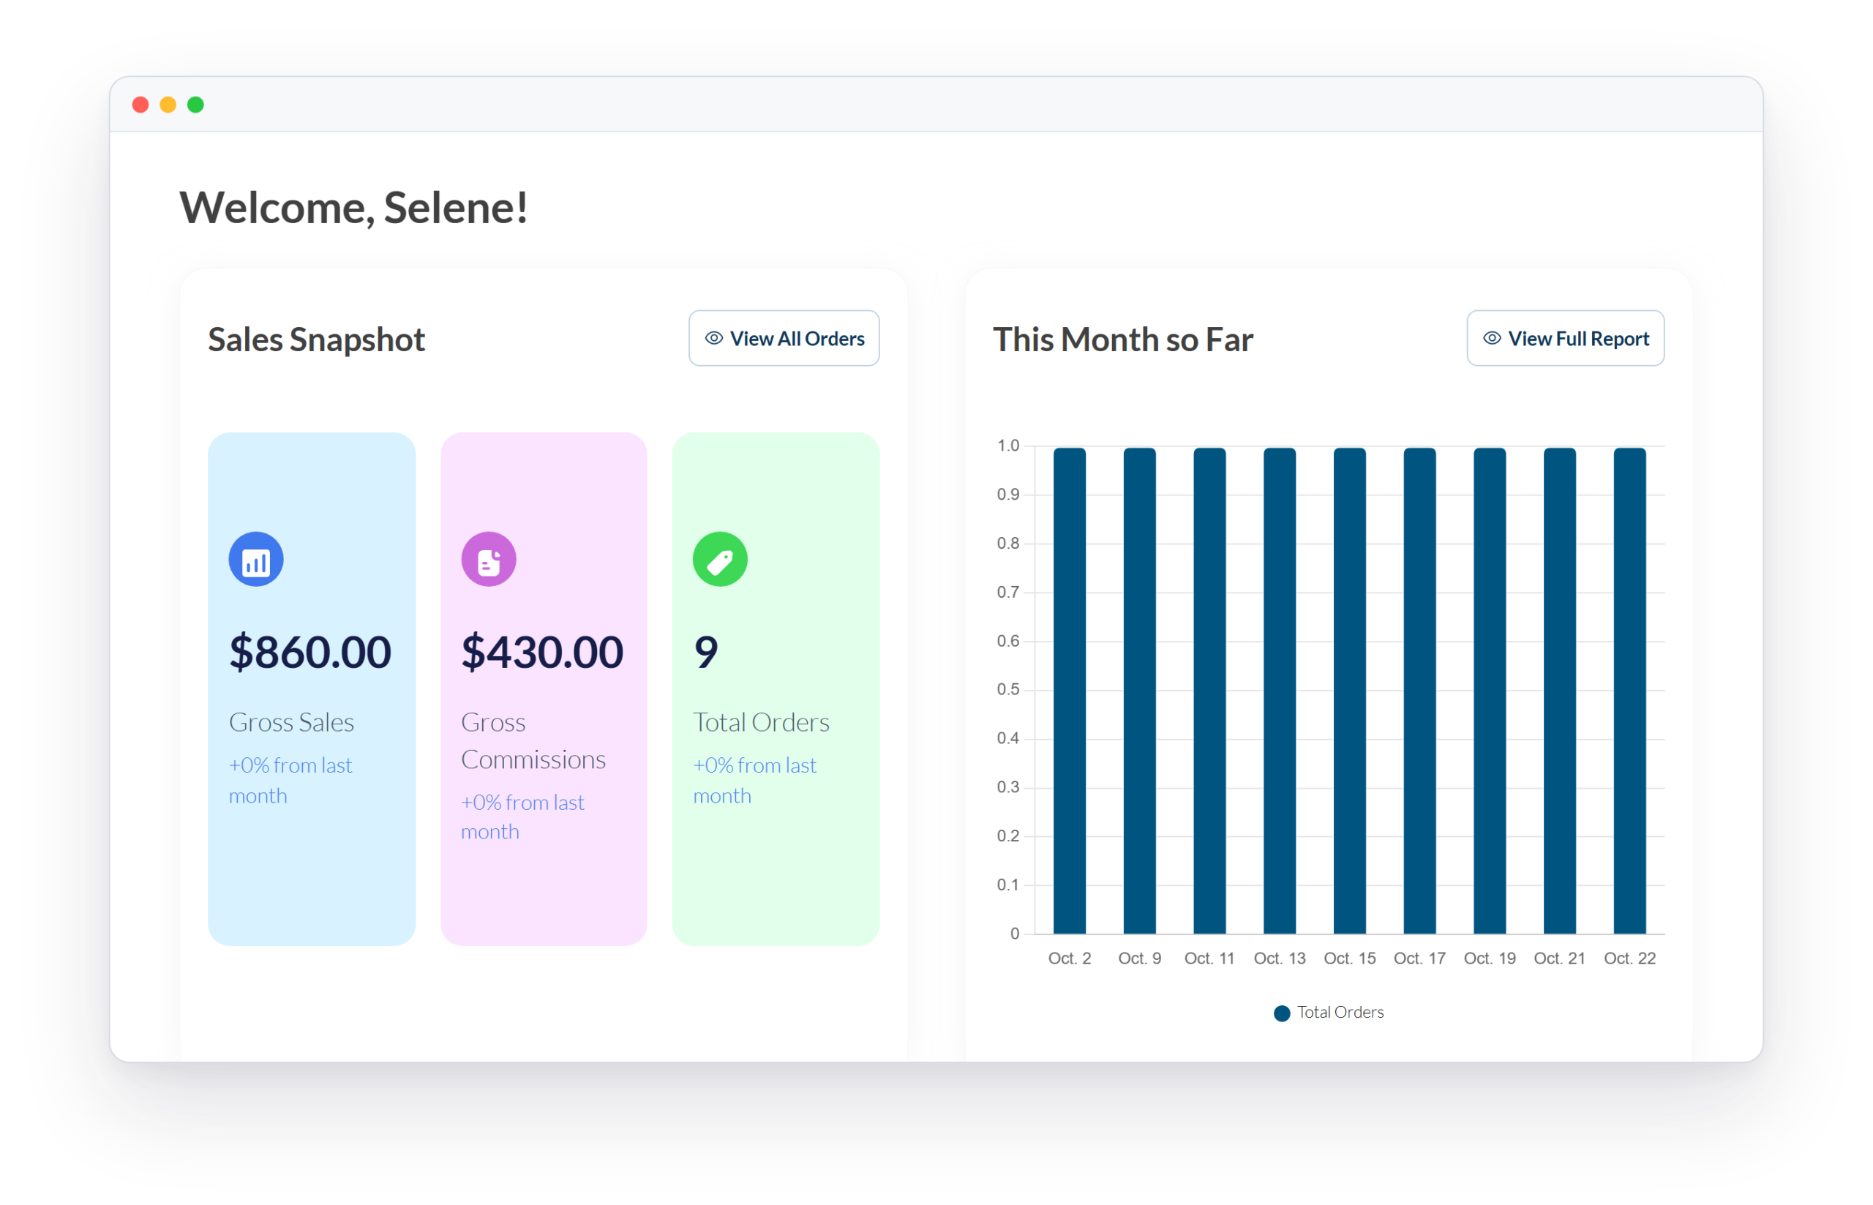The height and width of the screenshot is (1205, 1873).
Task: Click +0% from last month under Total Orders
Action: click(754, 780)
